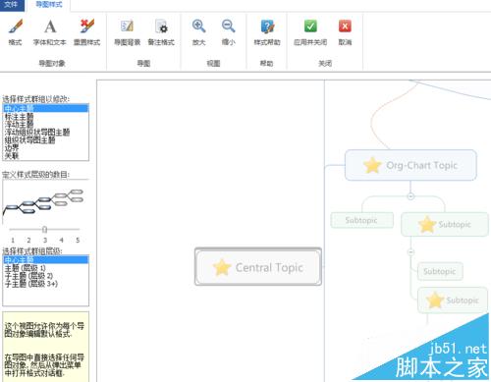Select 中心主题 in level list
Screen dimensions: 491x382
point(45,260)
